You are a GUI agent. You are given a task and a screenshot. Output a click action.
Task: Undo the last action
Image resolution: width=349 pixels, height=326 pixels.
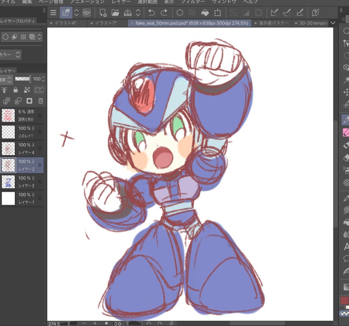click(x=151, y=13)
